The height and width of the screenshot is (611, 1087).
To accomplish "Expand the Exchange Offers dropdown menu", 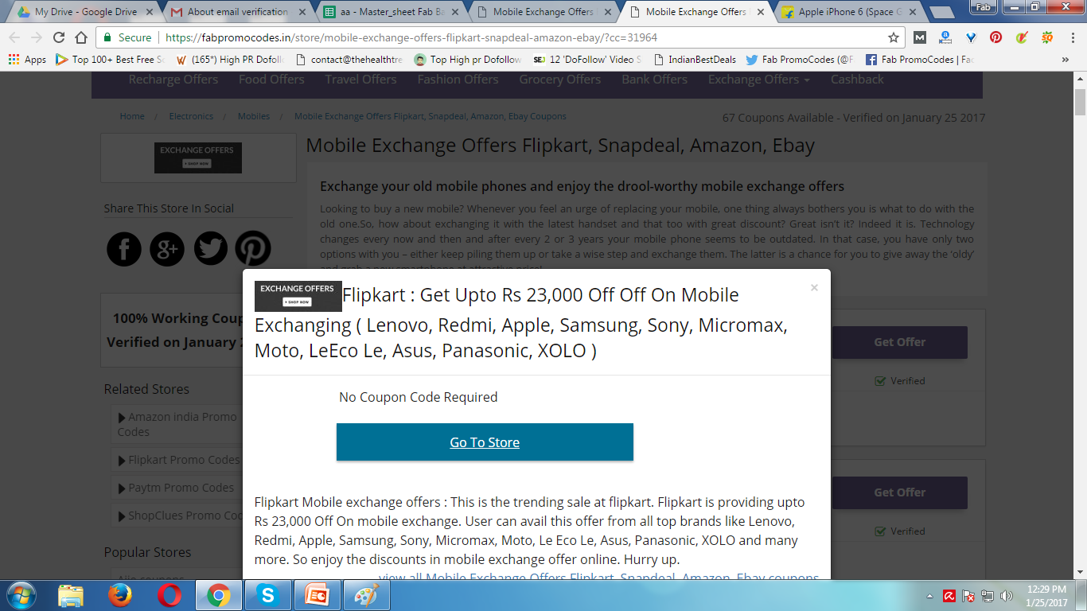I will click(759, 80).
